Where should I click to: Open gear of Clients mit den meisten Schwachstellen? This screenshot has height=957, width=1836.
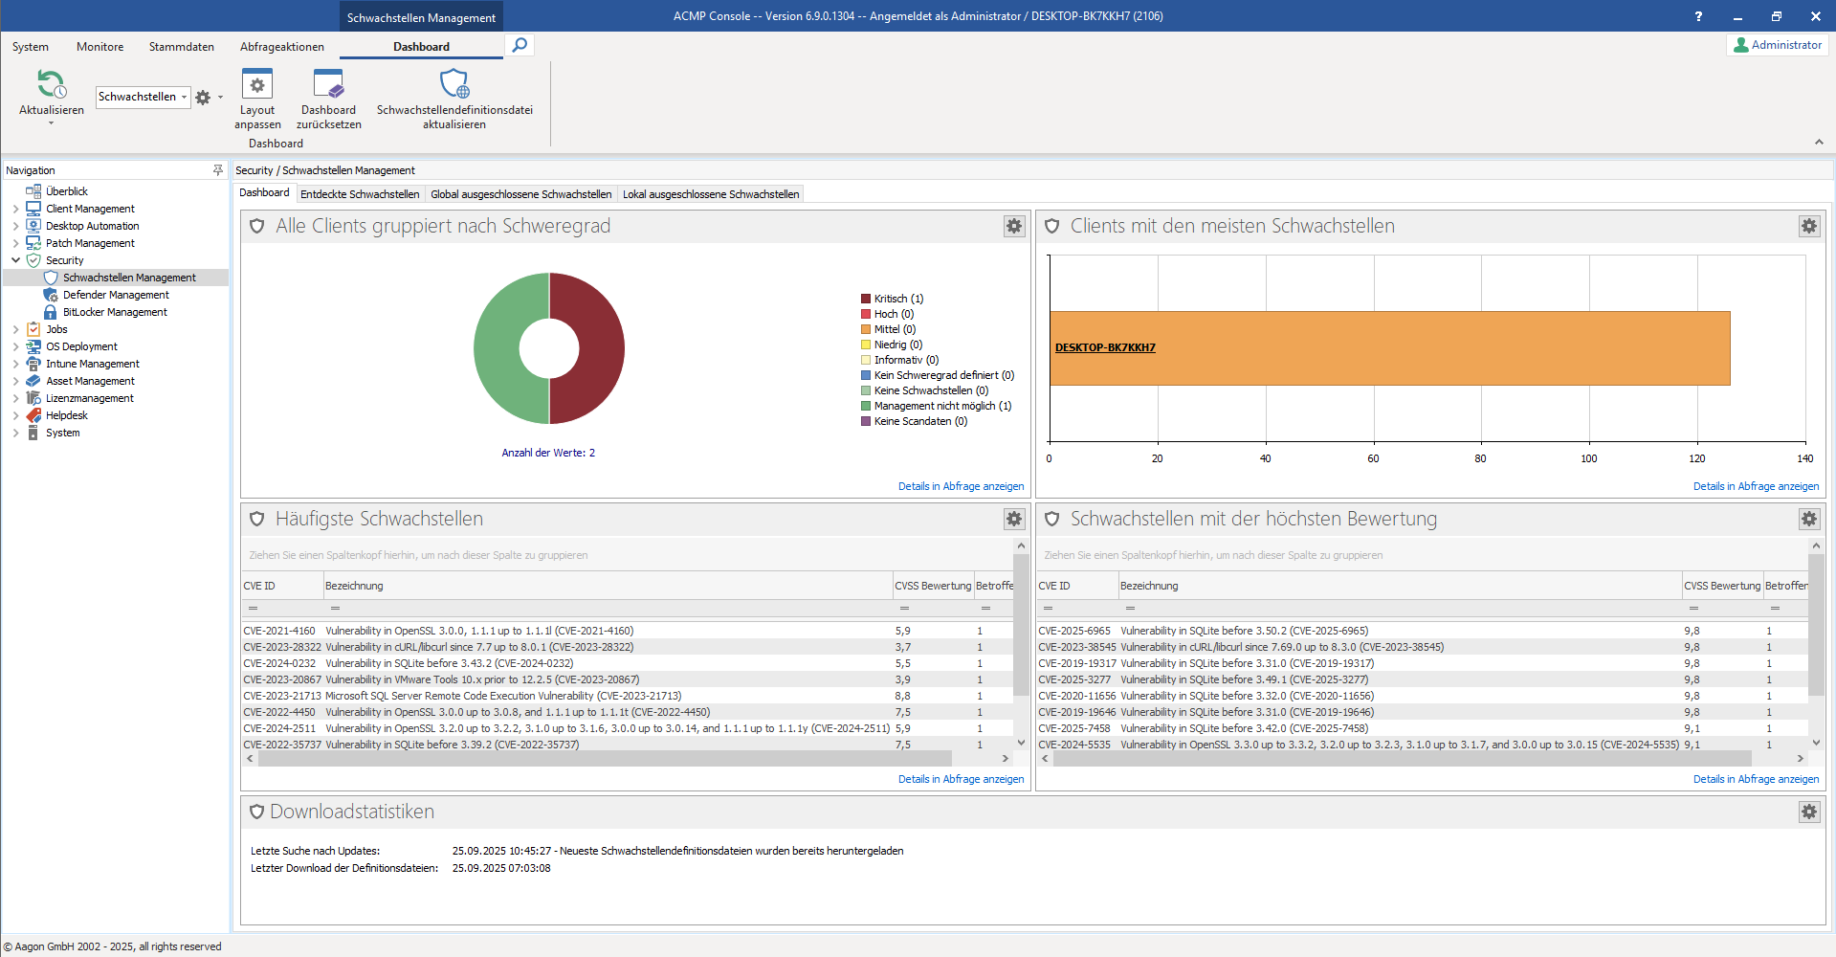1808,226
